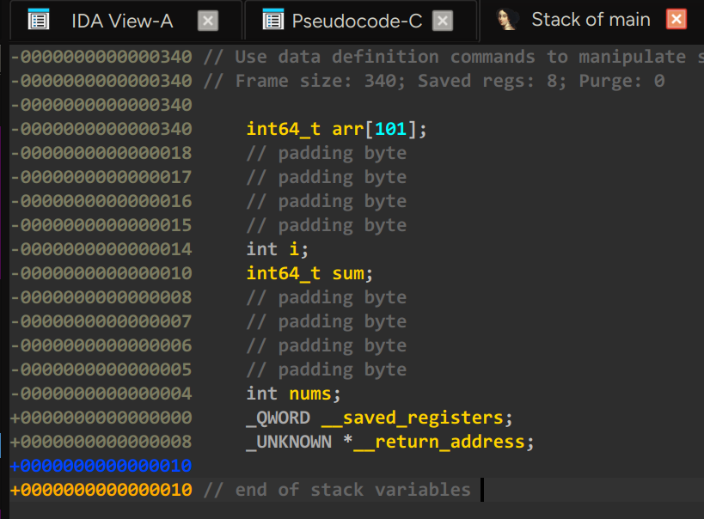
Task: Click the Pseudocode-C tab's blue list icon
Action: coord(272,19)
